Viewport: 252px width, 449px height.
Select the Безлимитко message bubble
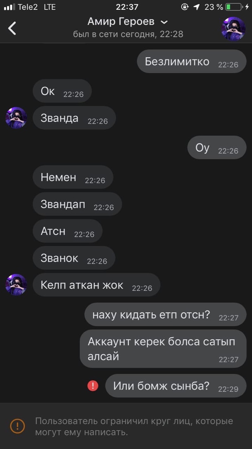(x=192, y=61)
